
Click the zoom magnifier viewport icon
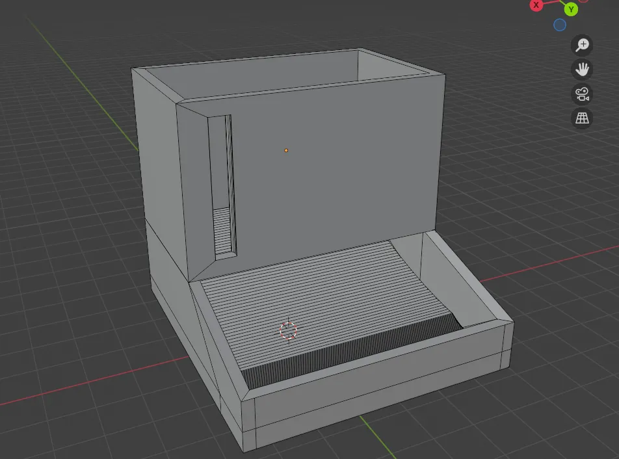point(582,45)
